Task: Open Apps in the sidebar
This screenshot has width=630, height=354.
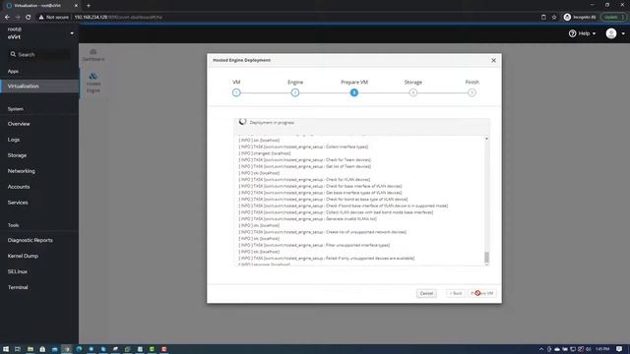Action: (x=13, y=71)
